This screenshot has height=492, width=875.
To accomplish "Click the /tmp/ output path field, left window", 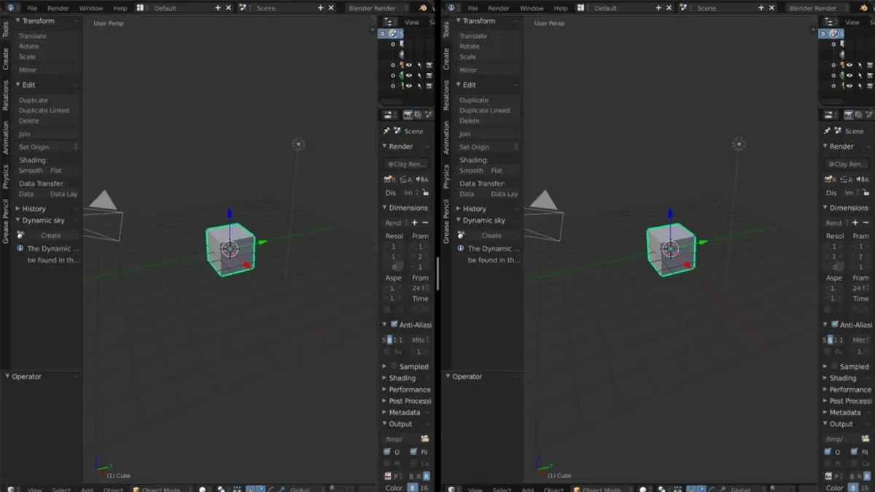I will tap(400, 439).
